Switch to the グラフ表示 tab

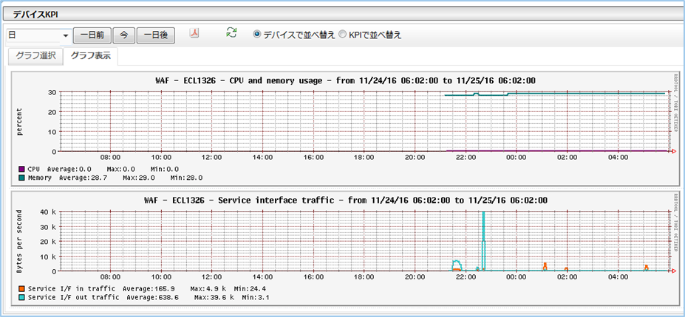[90, 56]
